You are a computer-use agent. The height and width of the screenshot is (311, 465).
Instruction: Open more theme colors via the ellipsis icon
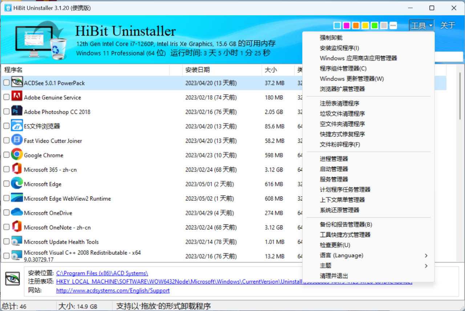(393, 25)
